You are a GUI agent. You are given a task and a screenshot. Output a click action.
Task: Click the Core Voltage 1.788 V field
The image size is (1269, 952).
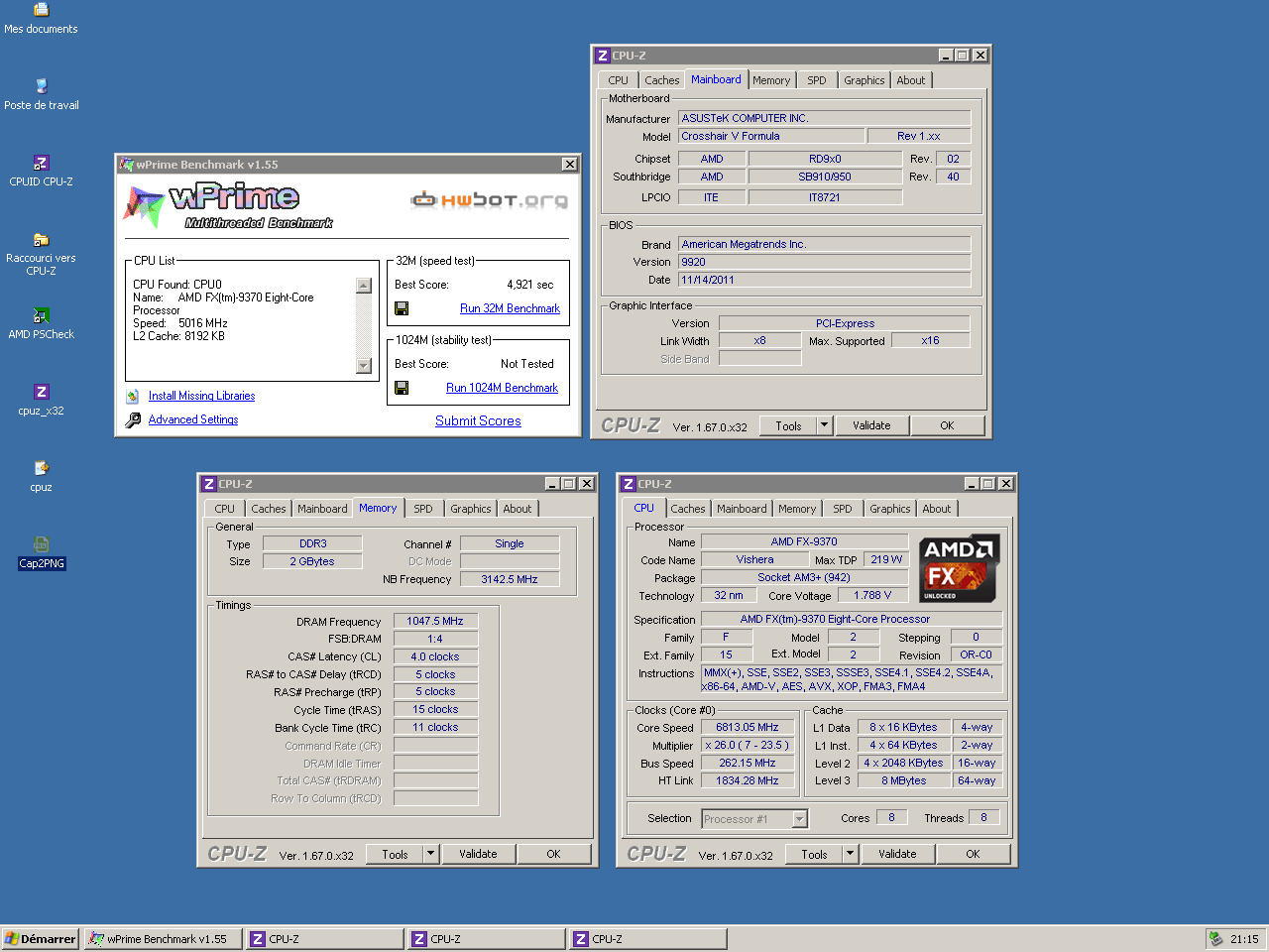872,595
